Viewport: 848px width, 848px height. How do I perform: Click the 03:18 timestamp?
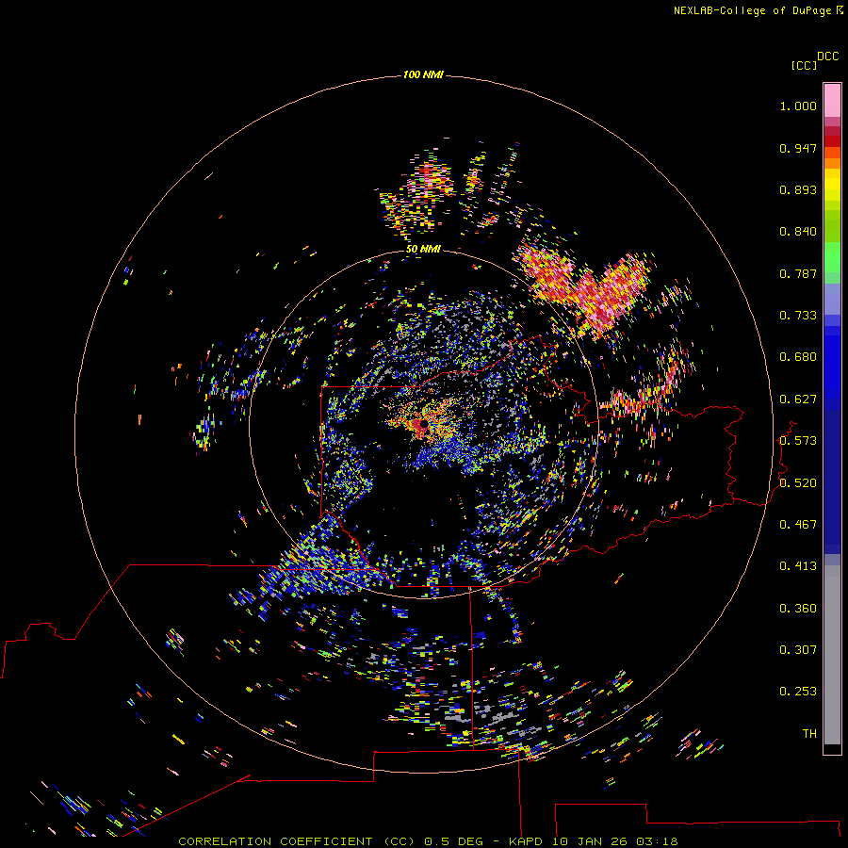(x=657, y=841)
